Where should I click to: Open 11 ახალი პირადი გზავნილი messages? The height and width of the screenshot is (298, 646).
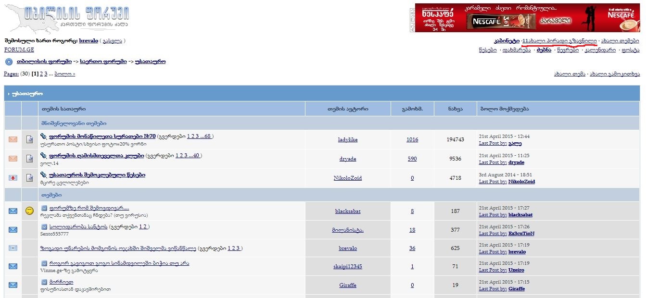[560, 41]
